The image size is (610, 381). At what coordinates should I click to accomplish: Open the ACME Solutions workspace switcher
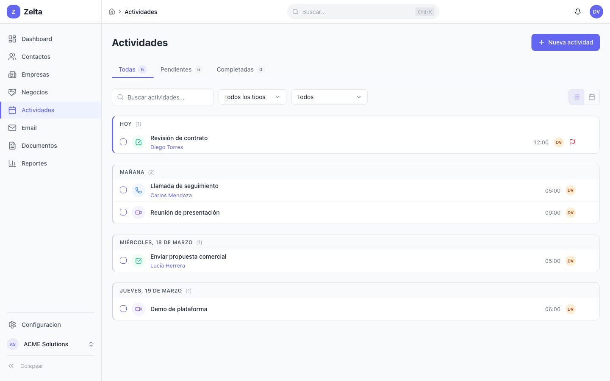(x=50, y=344)
